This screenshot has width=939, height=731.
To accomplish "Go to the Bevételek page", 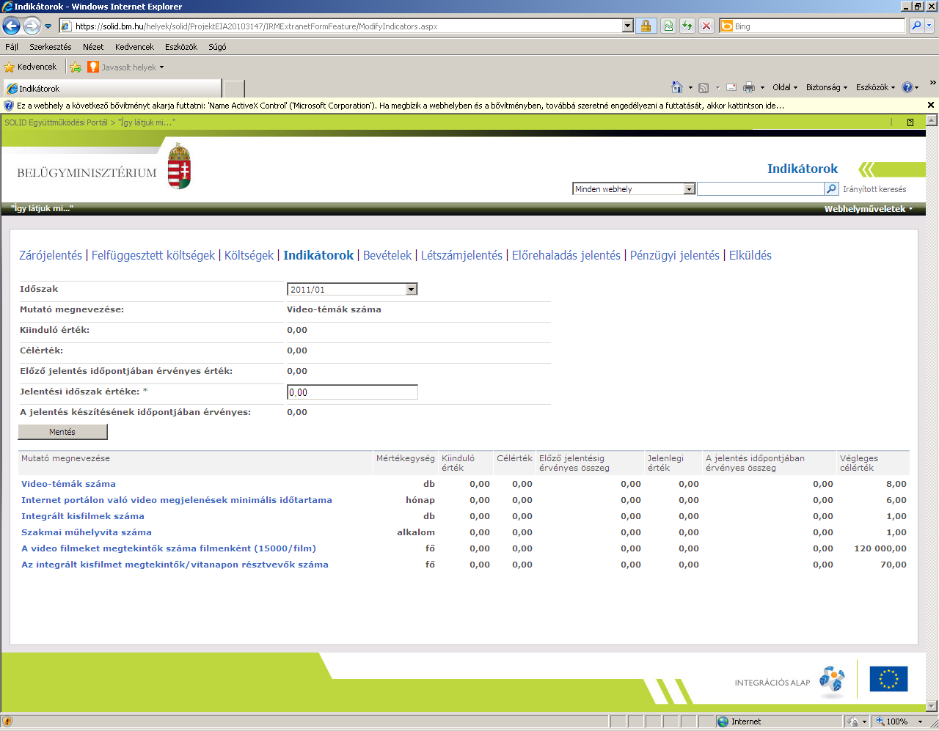I will (x=387, y=255).
